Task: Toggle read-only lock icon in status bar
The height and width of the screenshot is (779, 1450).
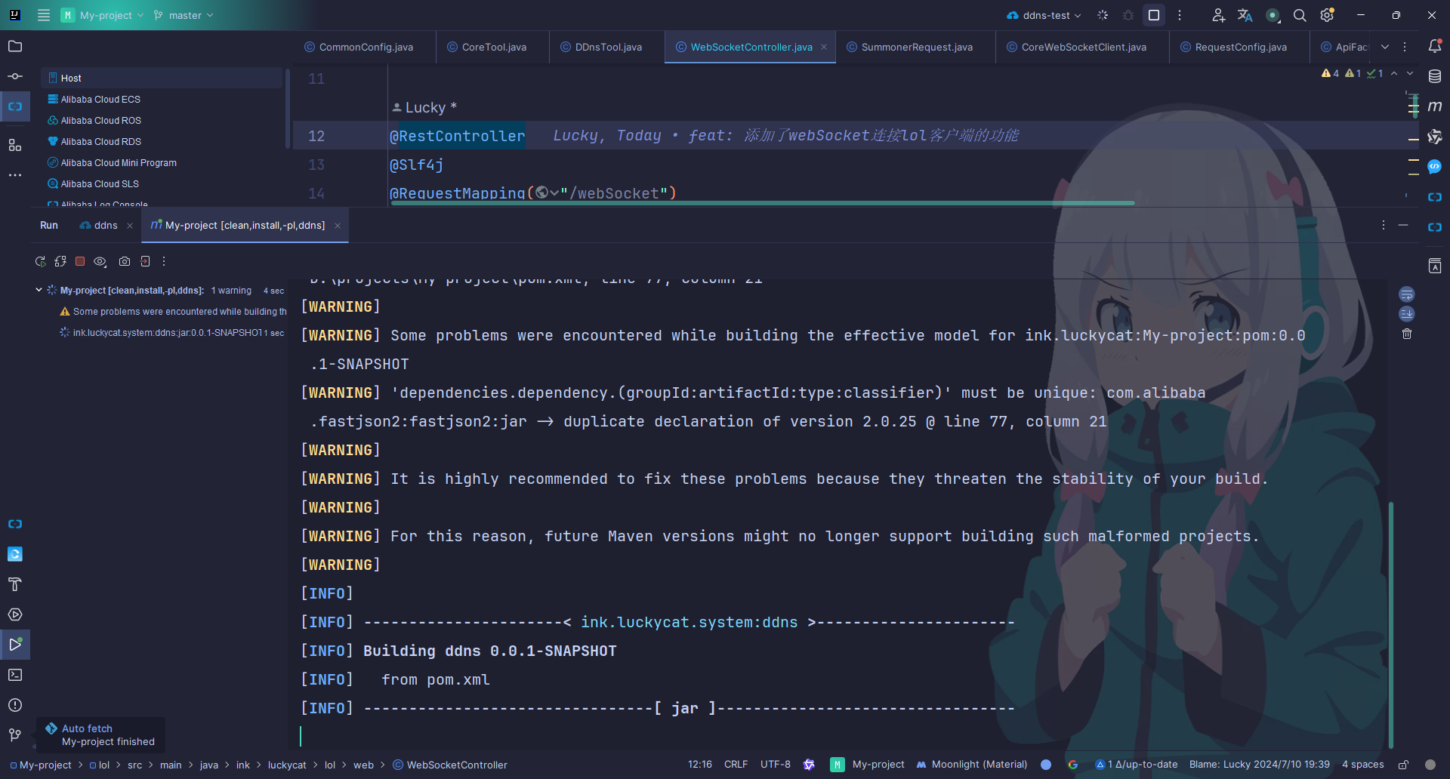Action: coord(1403,765)
